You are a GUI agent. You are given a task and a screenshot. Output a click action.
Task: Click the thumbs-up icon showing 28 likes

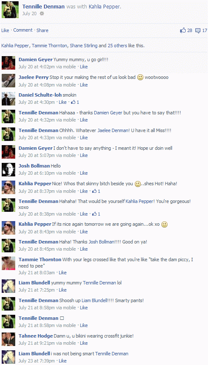(x=183, y=30)
